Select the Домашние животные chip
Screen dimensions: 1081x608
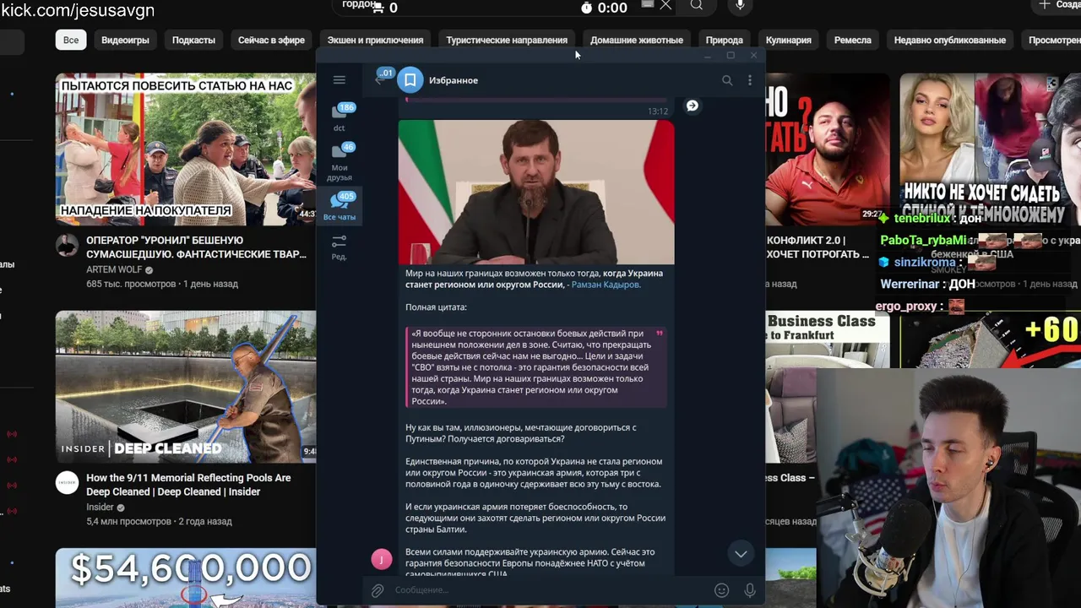pos(637,40)
